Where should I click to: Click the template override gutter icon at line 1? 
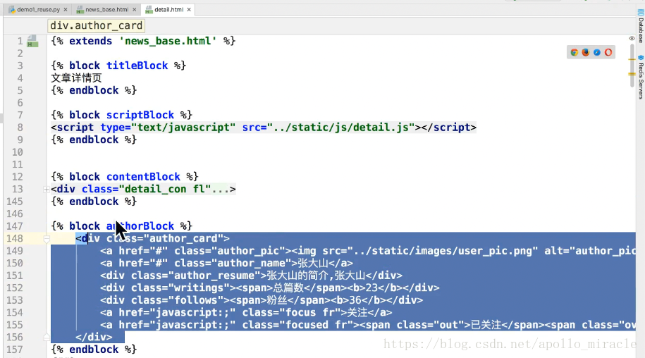32,41
